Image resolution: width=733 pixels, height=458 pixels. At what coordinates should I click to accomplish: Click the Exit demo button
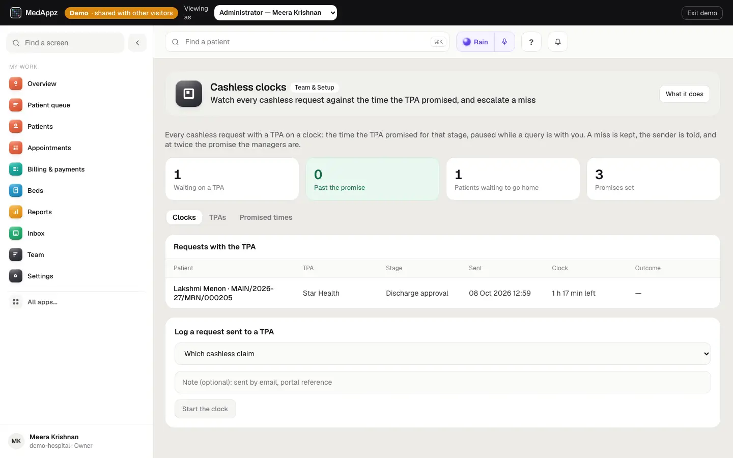(x=702, y=13)
